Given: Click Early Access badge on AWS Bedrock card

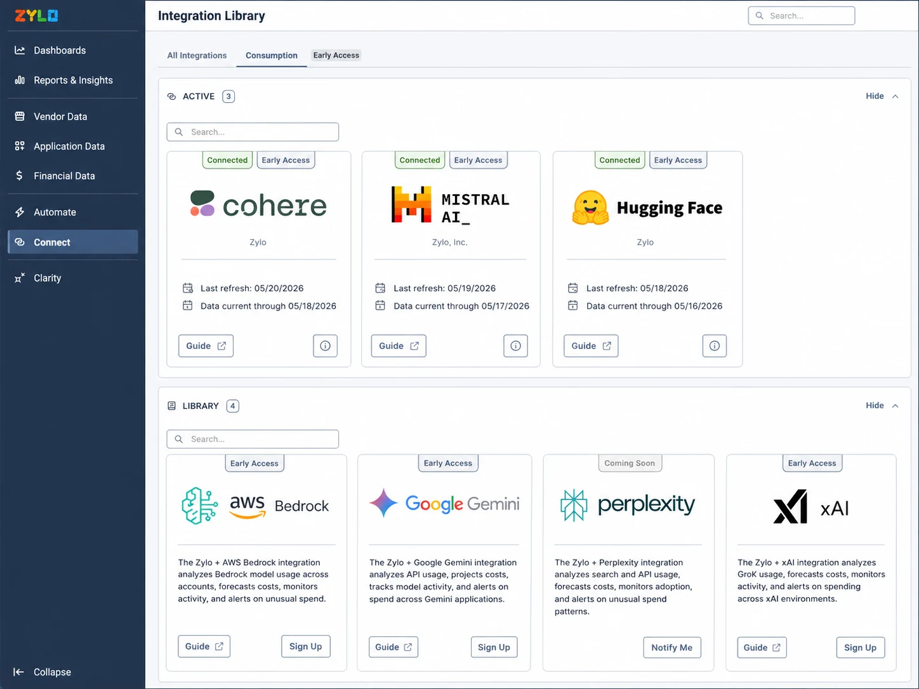Looking at the screenshot, I should [x=255, y=463].
